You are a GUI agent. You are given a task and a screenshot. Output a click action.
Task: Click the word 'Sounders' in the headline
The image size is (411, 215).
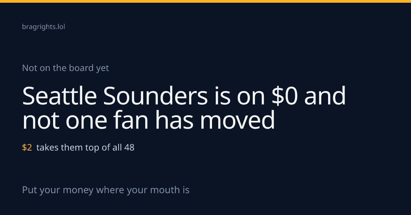click(155, 96)
